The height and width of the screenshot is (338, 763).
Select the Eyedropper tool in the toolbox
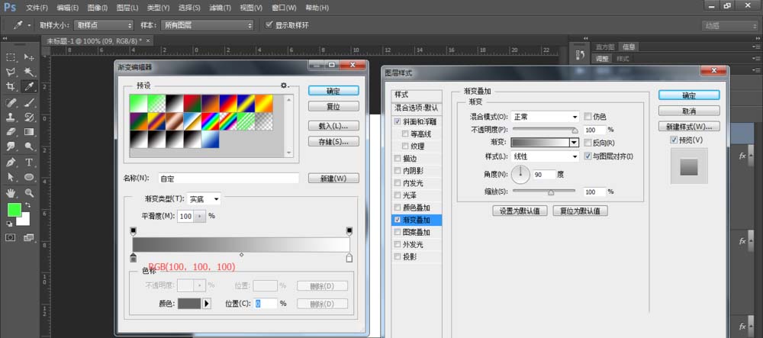click(x=29, y=86)
